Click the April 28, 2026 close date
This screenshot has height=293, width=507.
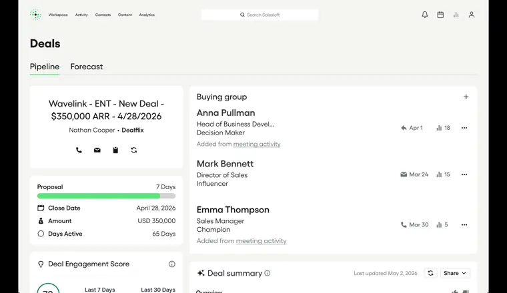coord(156,208)
